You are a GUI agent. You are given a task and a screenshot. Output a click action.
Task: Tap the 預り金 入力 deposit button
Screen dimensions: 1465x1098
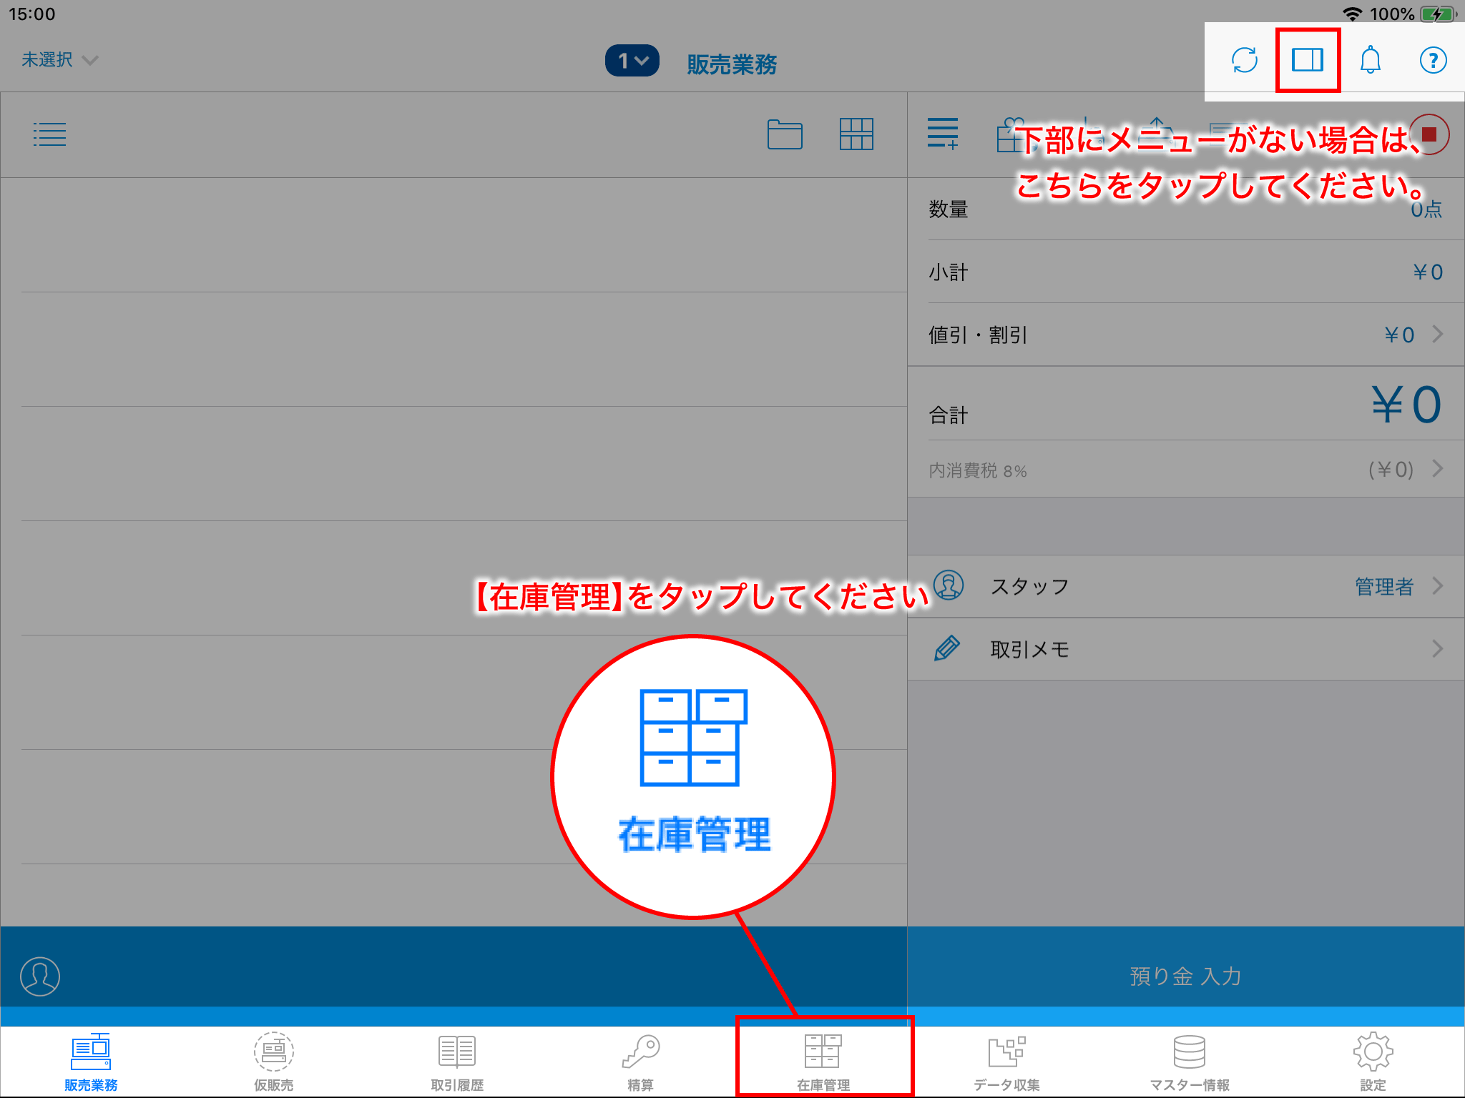(x=1185, y=976)
